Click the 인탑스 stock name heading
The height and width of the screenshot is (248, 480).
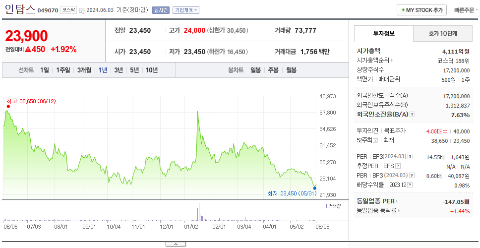tap(20, 9)
